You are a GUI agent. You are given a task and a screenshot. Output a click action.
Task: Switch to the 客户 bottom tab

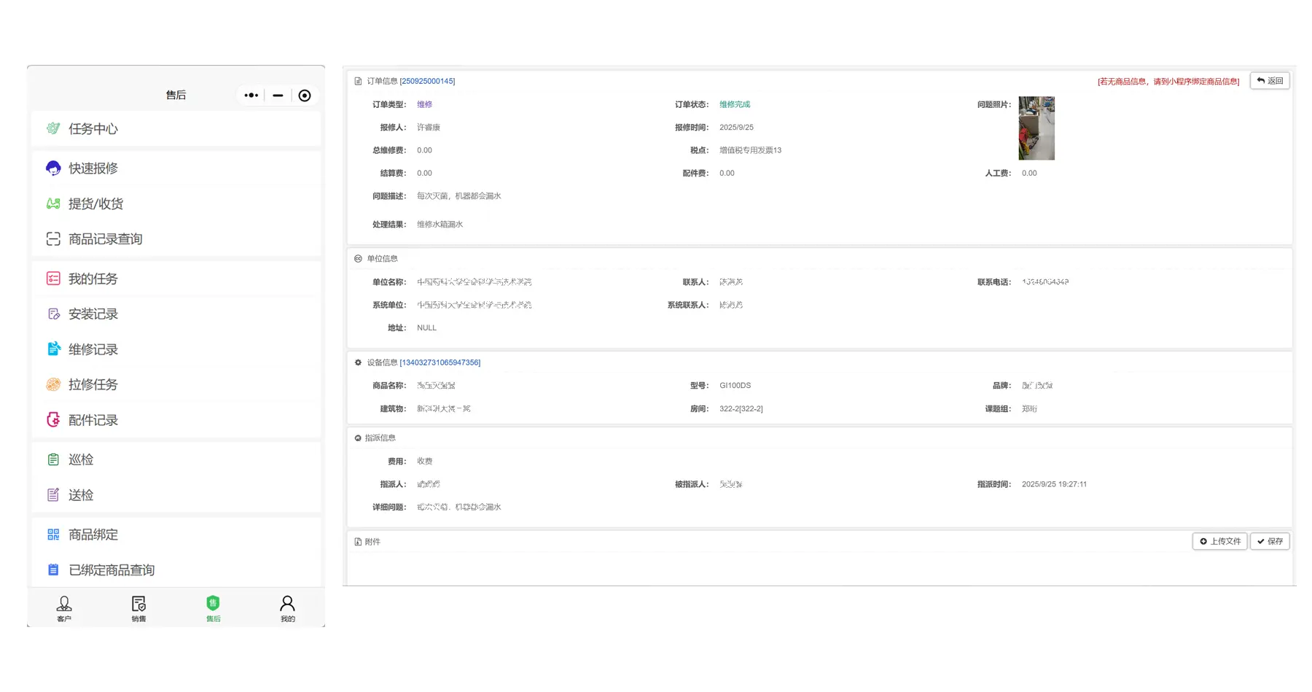[x=64, y=608]
